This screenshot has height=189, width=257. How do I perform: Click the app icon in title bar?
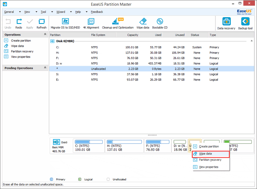click(5, 4)
